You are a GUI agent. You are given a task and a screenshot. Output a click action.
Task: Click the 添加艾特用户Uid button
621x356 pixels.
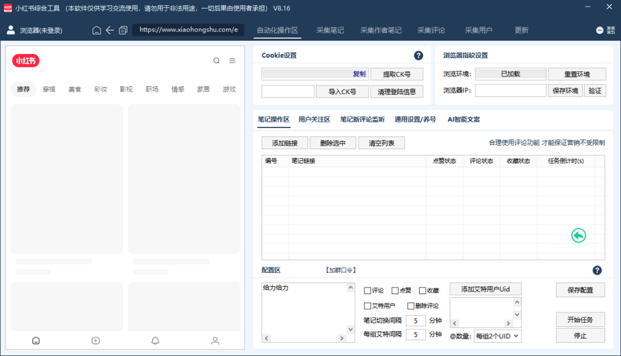pyautogui.click(x=485, y=289)
